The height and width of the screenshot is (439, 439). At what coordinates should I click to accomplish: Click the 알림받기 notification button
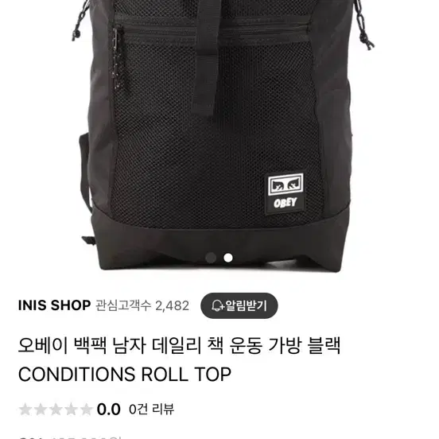pos(239,305)
